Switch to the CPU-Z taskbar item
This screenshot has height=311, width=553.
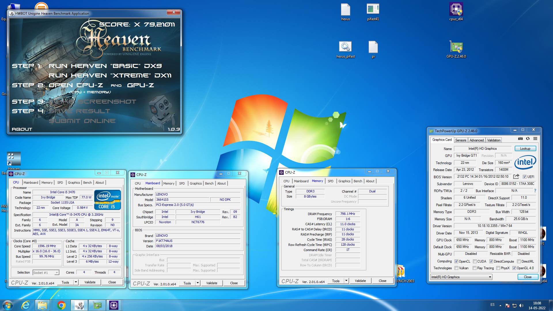tap(114, 305)
